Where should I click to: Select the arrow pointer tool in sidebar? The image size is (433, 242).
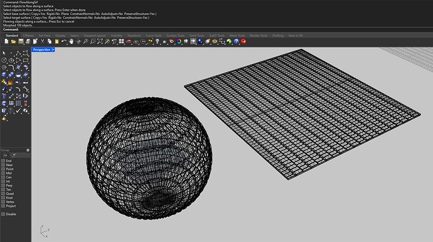click(4, 53)
